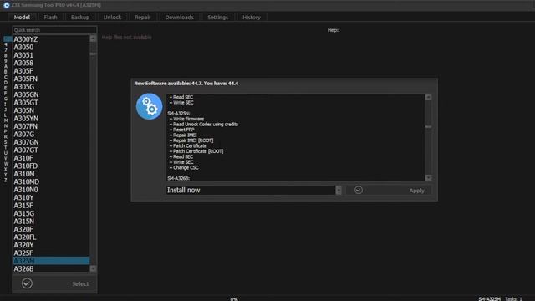
Task: View the History tab
Action: point(252,17)
